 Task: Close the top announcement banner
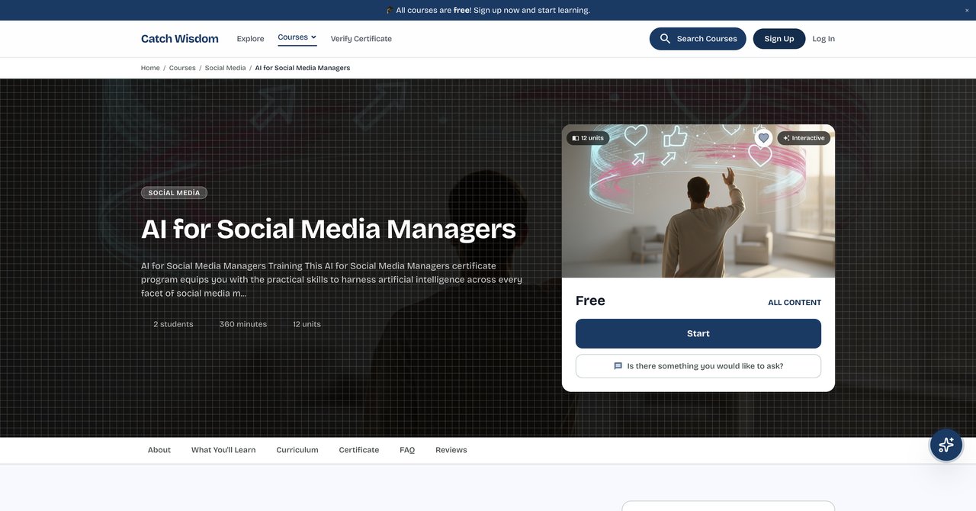(968, 10)
